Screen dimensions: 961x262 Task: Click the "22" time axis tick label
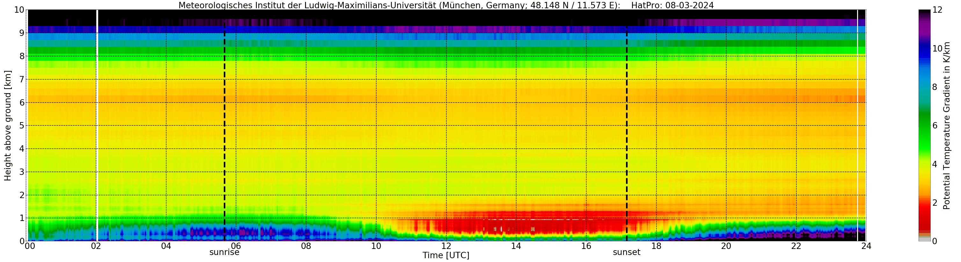coord(796,246)
